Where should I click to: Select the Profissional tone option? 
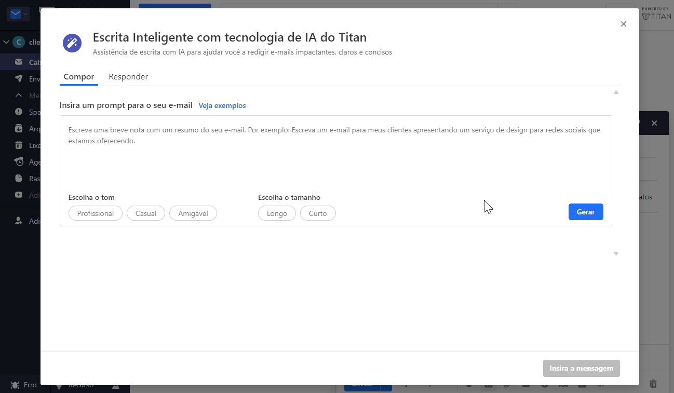click(96, 213)
